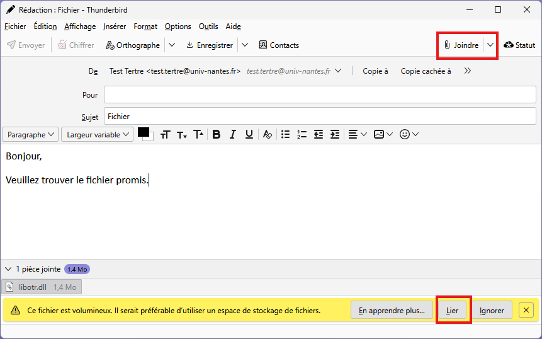Click the outdent text icon
542x339 pixels.
318,134
